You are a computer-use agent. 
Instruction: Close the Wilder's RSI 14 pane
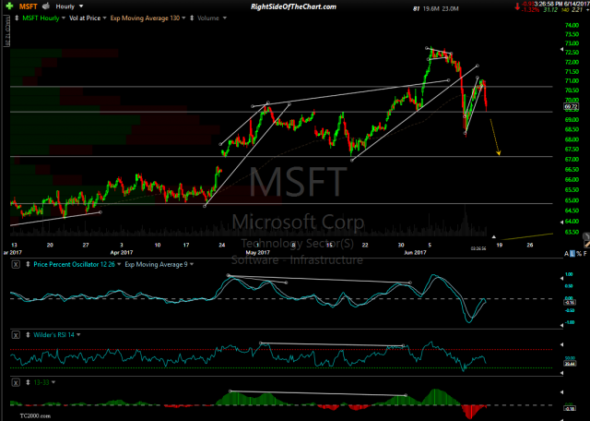[16, 335]
